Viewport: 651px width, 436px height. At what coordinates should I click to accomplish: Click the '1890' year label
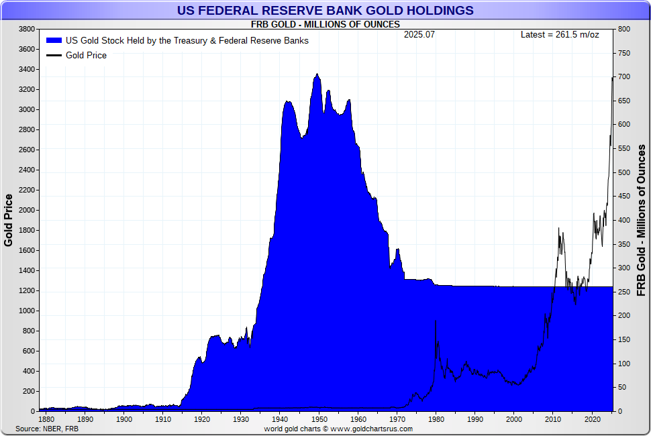[85, 419]
